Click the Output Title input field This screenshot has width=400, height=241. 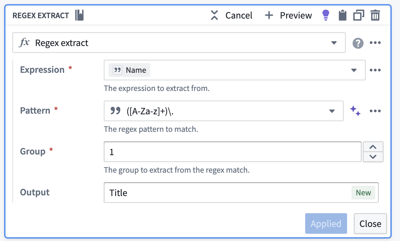pyautogui.click(x=241, y=193)
